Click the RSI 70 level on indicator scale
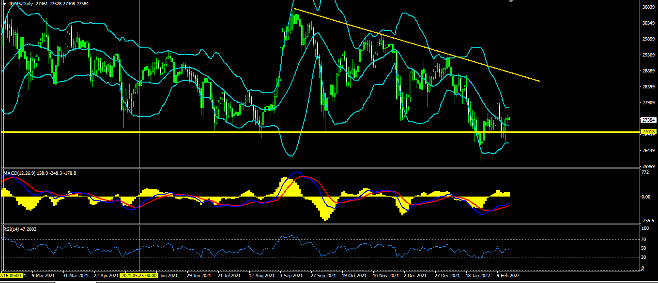Screen dimensions: 658x283 pos(643,240)
